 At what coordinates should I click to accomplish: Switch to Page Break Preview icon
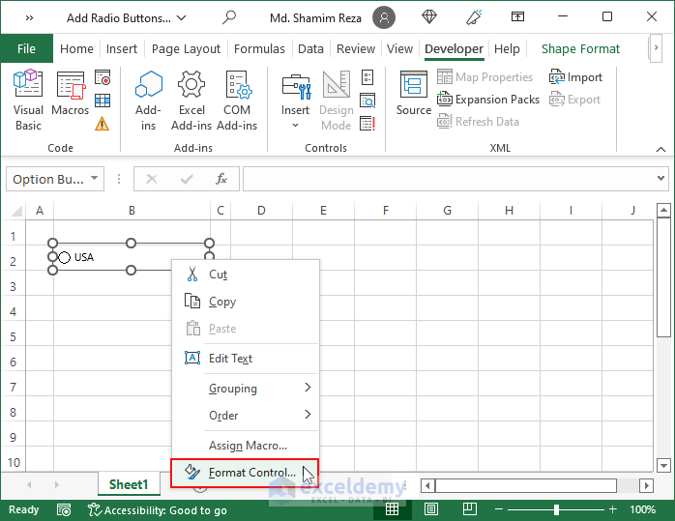point(470,509)
